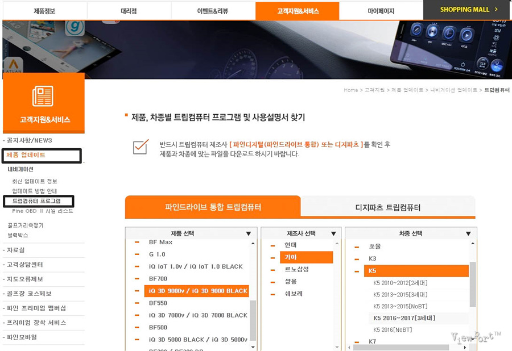Click the 제품 업데이트 breadcrumb link

tap(407, 90)
